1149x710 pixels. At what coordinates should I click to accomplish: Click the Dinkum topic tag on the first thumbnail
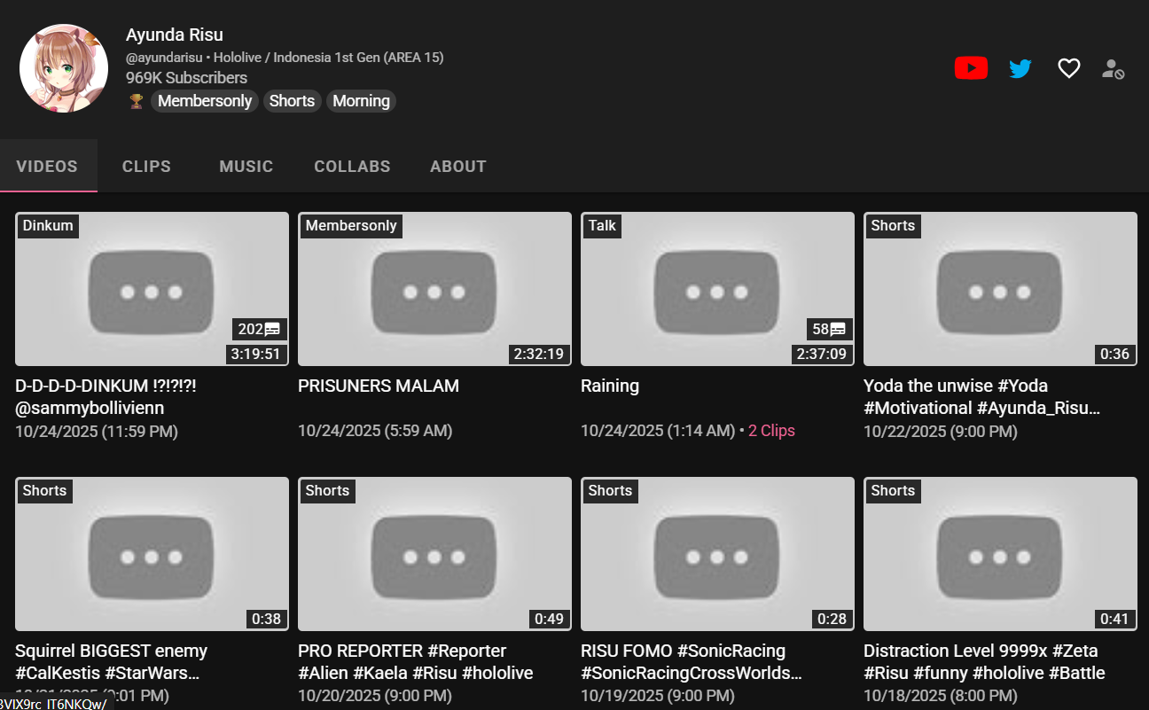(x=48, y=225)
